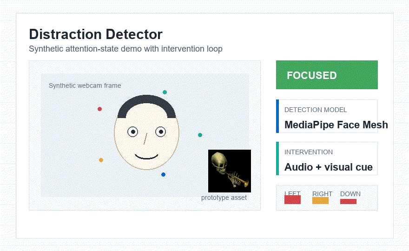Click the 'Distraction Detector' heading

96,34
